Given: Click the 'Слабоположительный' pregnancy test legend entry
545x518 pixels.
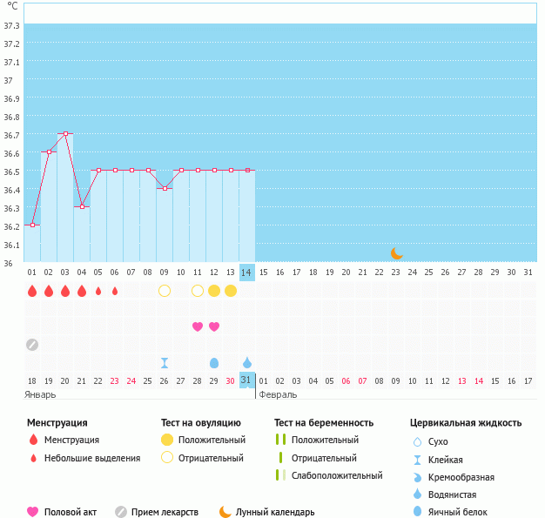Looking at the screenshot, I should pos(337,475).
